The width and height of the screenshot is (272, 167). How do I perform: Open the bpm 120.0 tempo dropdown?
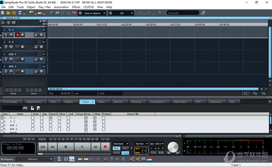(x=157, y=144)
